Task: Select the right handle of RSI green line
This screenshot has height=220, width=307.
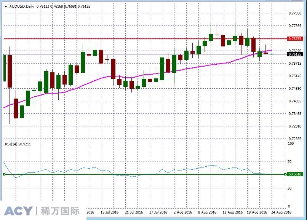Action: 285,174
